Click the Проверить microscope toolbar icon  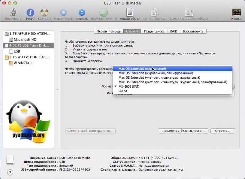[x=13, y=12]
